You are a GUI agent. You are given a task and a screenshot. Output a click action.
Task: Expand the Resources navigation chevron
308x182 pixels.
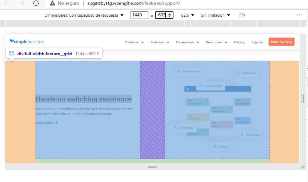pos(225,42)
